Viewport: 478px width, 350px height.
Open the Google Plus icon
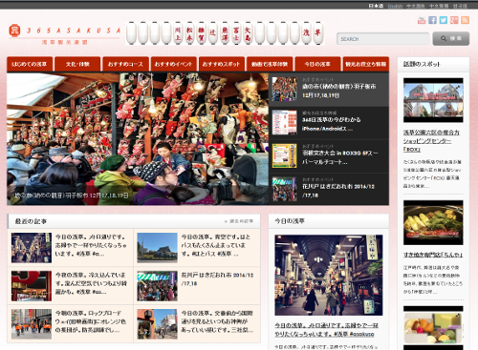pyautogui.click(x=454, y=20)
